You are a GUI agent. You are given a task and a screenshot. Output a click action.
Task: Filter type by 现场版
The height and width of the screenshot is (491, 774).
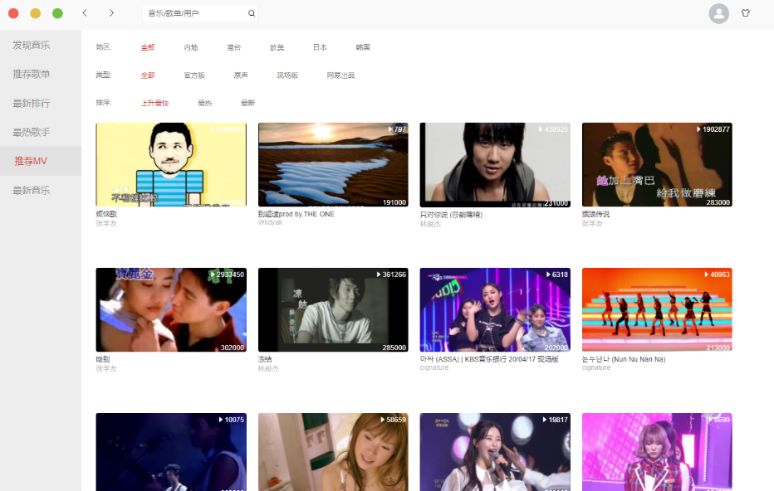point(287,75)
